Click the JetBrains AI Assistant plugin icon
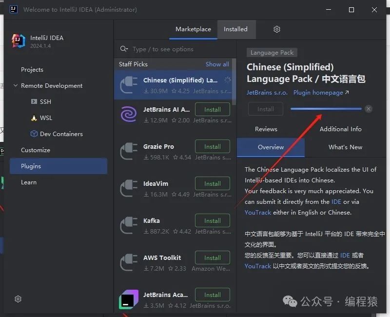The height and width of the screenshot is (317, 390). pos(129,114)
